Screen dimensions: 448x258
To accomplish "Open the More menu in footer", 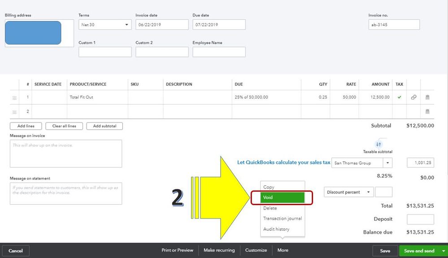I will pyautogui.click(x=283, y=250).
